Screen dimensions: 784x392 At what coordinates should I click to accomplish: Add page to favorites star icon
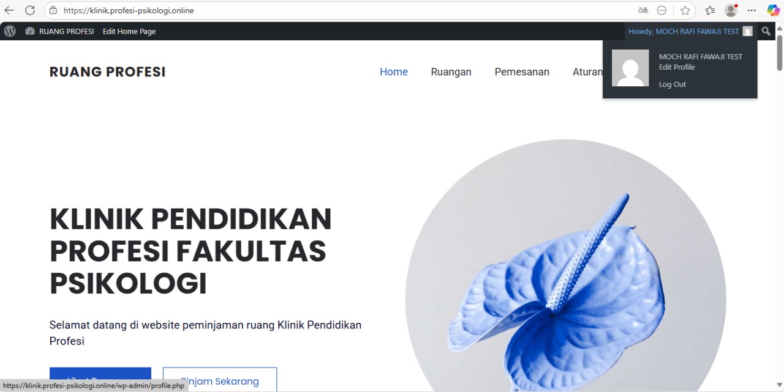tap(685, 10)
